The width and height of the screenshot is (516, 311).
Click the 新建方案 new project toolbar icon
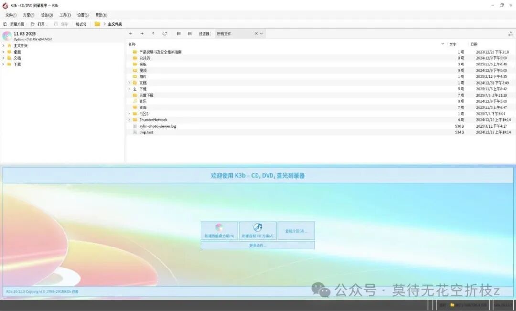(x=5, y=24)
